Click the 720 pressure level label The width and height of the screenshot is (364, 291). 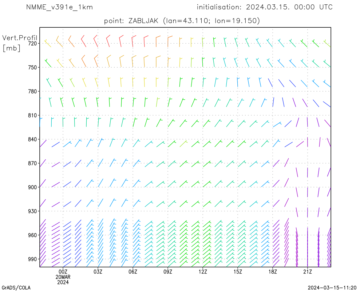click(32, 43)
